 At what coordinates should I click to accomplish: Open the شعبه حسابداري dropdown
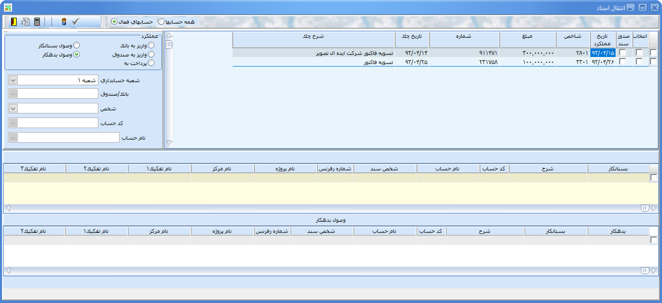(x=14, y=80)
